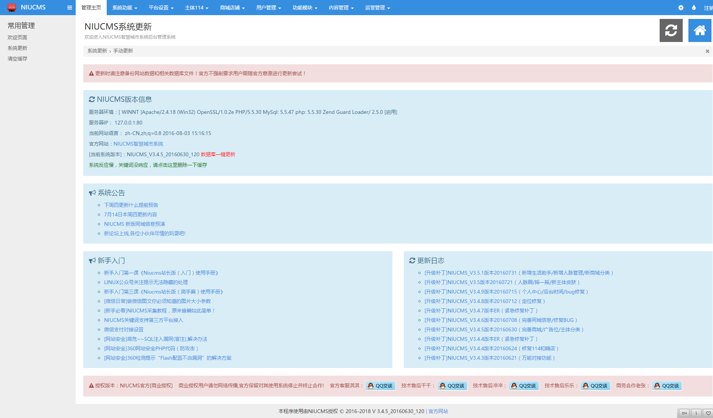Screen dimensions: 713x418
Task: Toggle sidebar with the hamburger menu icon
Action: point(70,8)
